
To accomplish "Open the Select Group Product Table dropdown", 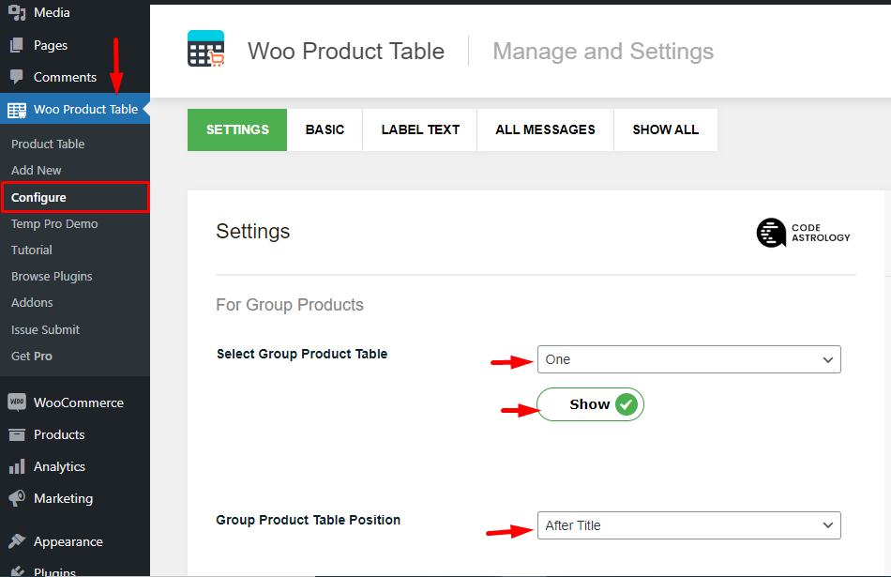I will pyautogui.click(x=688, y=359).
